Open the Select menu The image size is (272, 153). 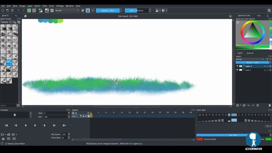tap(37, 6)
